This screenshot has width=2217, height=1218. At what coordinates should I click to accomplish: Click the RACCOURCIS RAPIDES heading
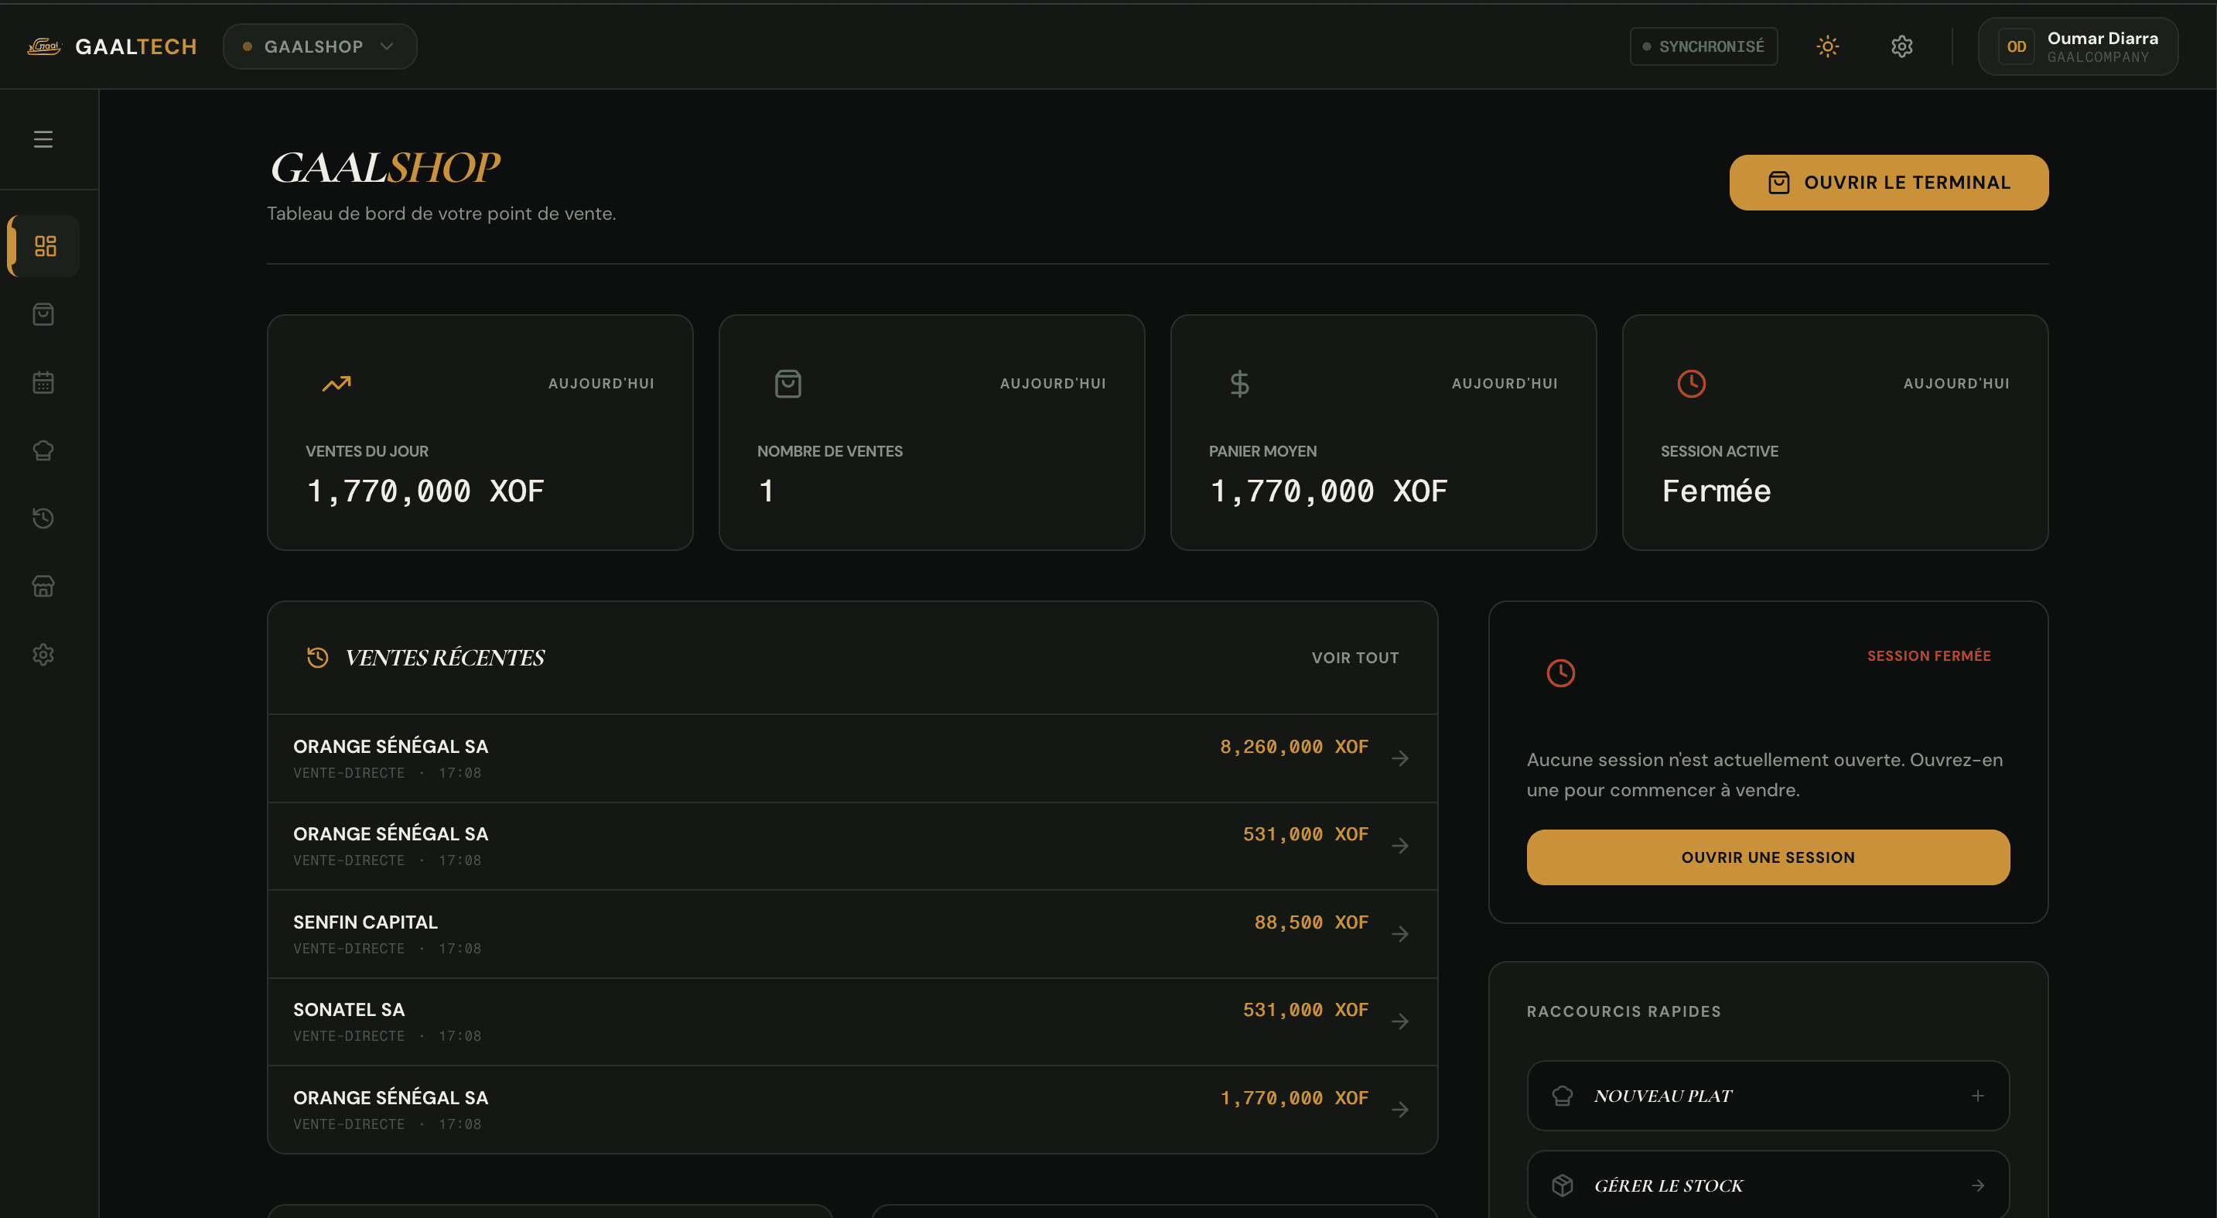tap(1623, 1011)
